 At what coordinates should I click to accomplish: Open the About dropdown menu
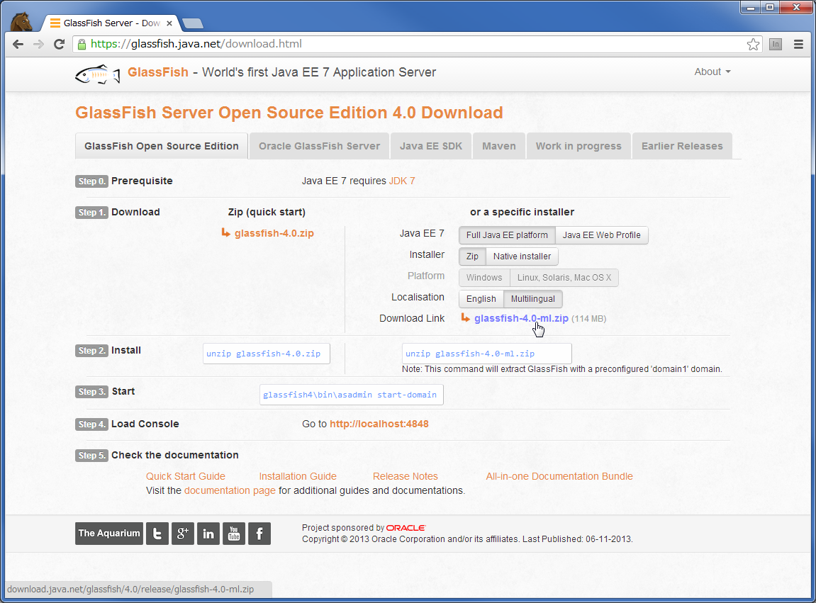point(711,72)
